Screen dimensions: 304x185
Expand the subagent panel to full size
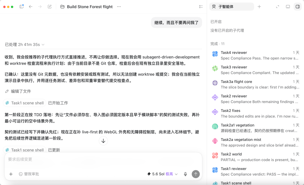pyautogui.click(x=278, y=6)
